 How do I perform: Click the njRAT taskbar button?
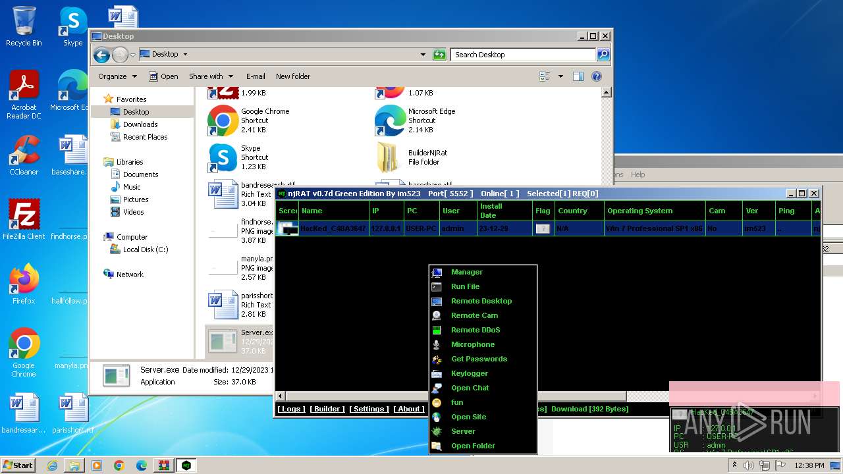(187, 465)
